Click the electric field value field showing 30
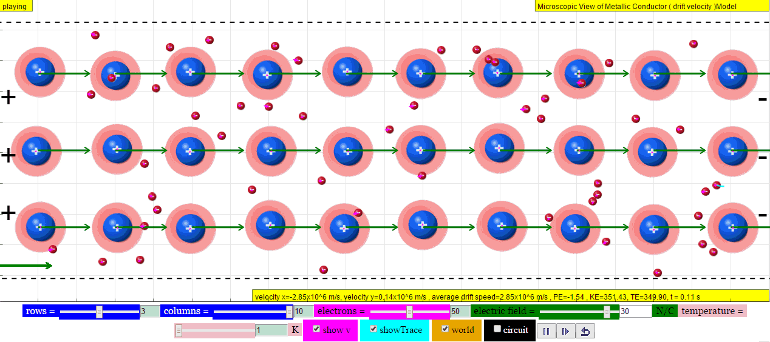 [x=635, y=311]
